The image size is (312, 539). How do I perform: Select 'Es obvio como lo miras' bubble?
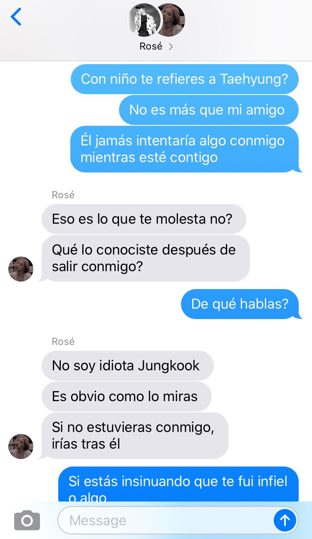pyautogui.click(x=126, y=396)
